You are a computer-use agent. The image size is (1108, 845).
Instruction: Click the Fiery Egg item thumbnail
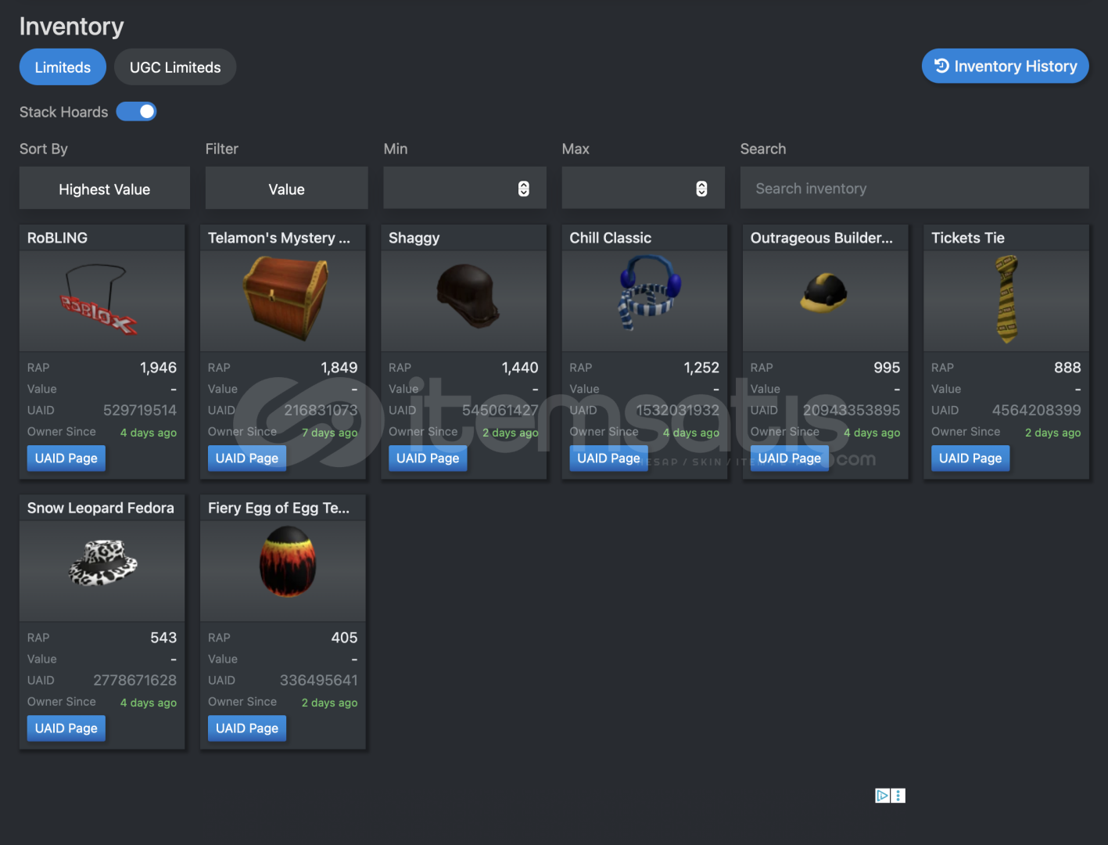coord(283,570)
